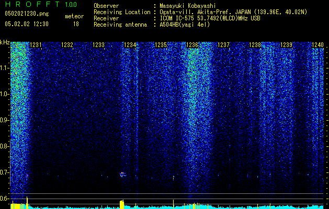
Task: Click the 1237 time marker
Action: 224,45
